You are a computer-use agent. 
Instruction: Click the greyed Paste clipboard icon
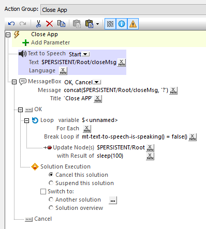tap(77, 24)
